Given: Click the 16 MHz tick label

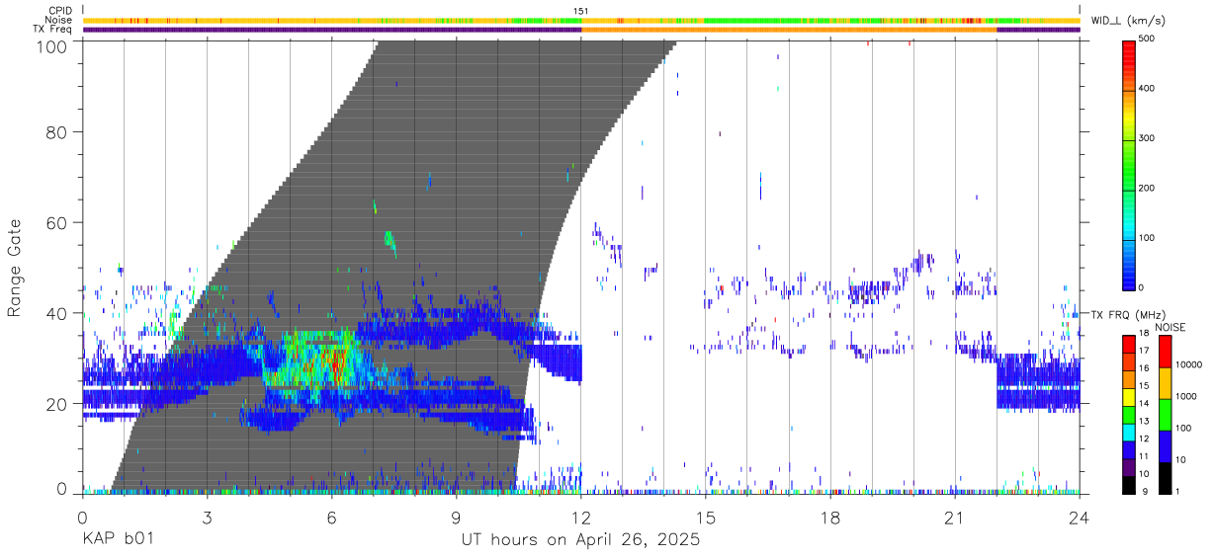Looking at the screenshot, I should pos(1143,368).
